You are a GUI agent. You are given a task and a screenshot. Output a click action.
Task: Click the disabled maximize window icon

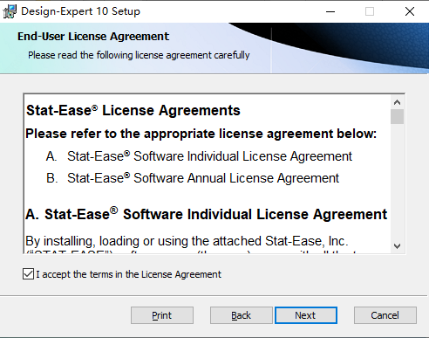(x=370, y=11)
